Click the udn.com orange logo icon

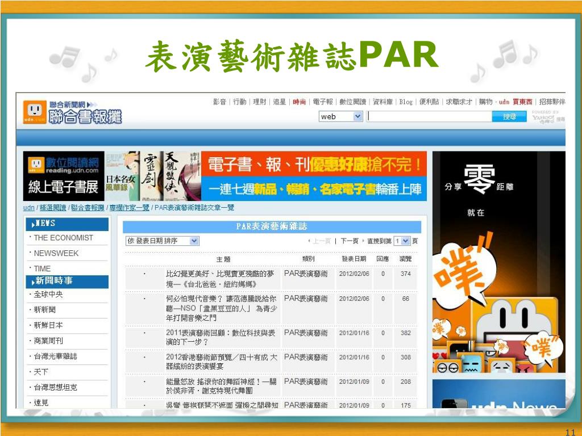click(x=35, y=112)
